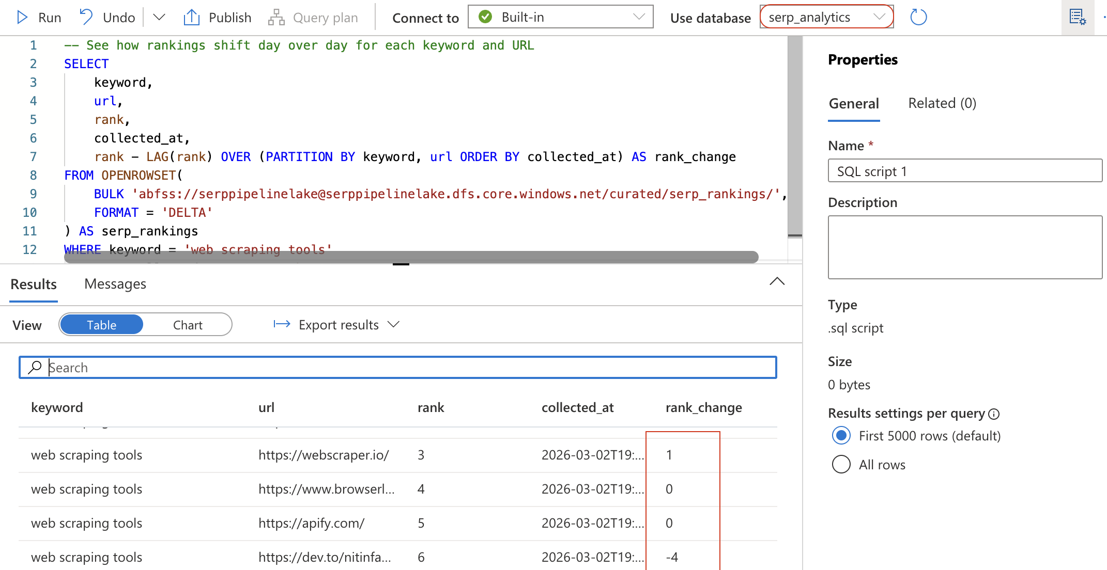Image resolution: width=1107 pixels, height=570 pixels.
Task: Open the chevron next to Undo
Action: pos(159,17)
